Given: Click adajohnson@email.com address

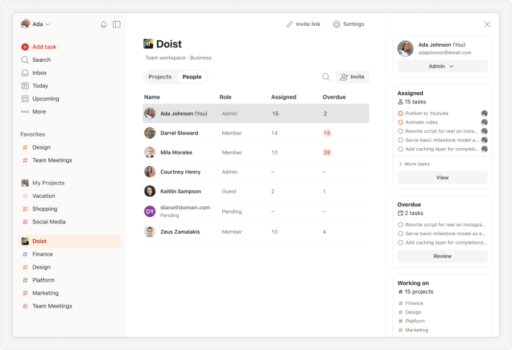Looking at the screenshot, I should (444, 52).
